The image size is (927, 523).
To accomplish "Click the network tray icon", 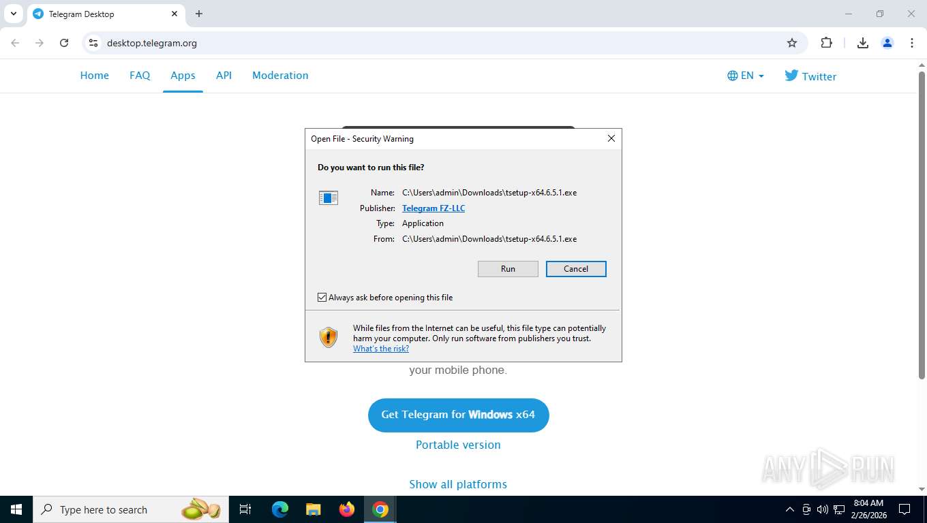I will [x=839, y=509].
